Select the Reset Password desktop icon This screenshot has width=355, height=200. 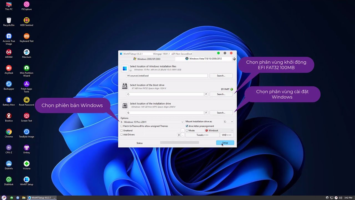click(x=27, y=101)
